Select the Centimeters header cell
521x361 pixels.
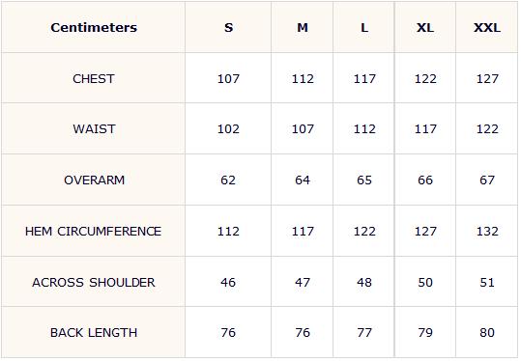pos(94,27)
